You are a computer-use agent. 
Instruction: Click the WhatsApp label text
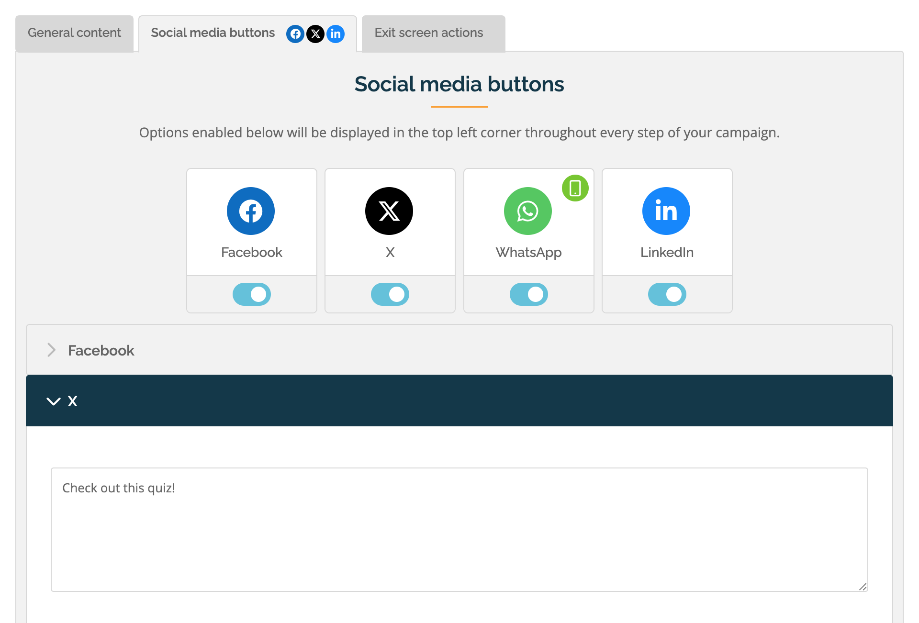529,253
